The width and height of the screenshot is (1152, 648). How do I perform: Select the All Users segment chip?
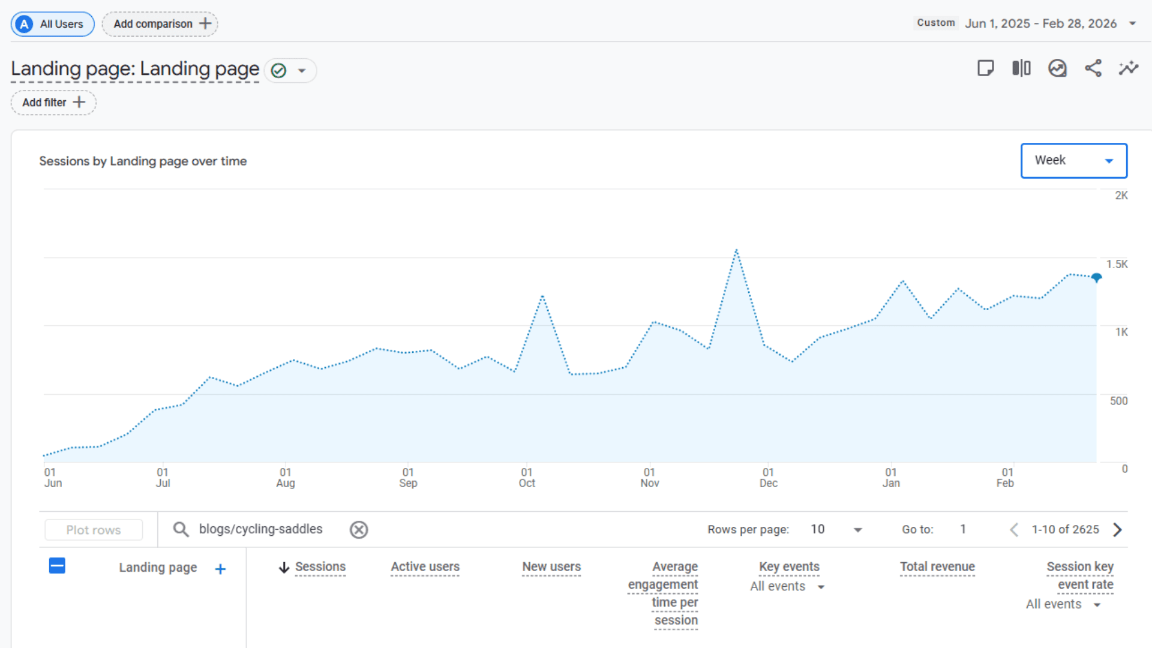point(52,24)
